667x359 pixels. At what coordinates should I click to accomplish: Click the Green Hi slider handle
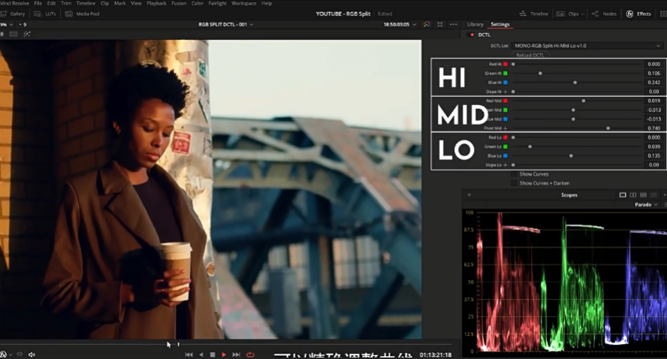tap(539, 73)
